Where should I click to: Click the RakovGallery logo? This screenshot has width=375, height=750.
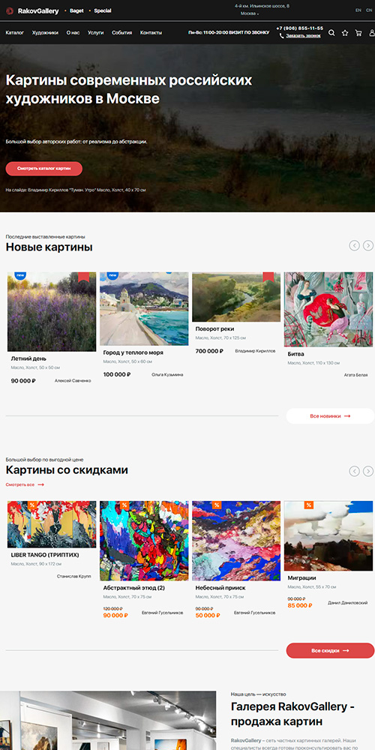(x=32, y=10)
